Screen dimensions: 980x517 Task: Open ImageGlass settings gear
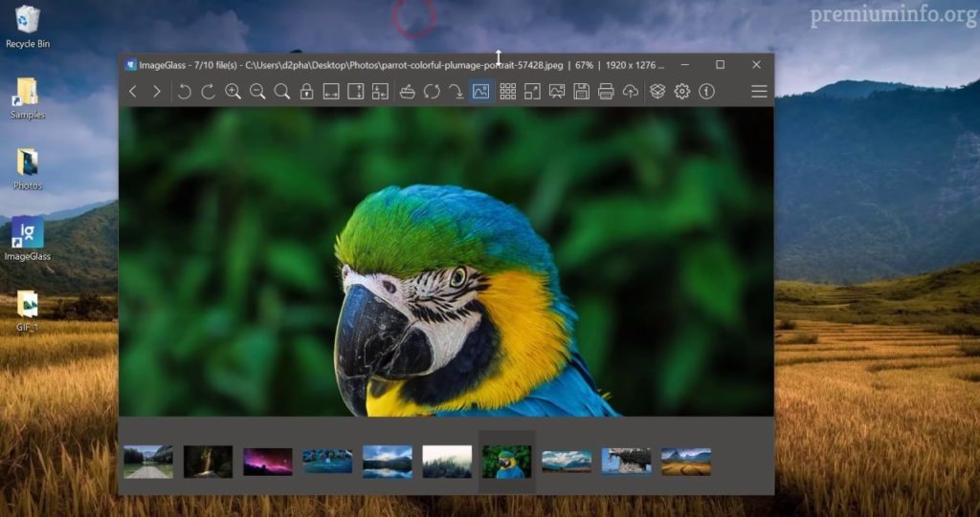tap(681, 92)
